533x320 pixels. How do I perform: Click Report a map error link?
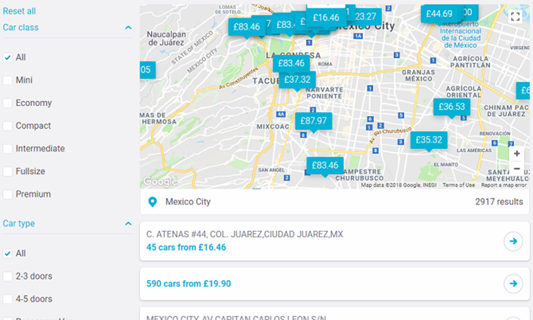click(x=504, y=185)
